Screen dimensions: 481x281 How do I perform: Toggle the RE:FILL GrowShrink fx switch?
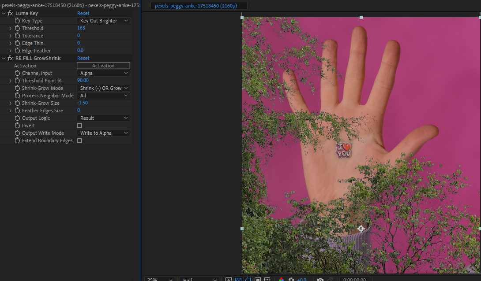coord(10,58)
